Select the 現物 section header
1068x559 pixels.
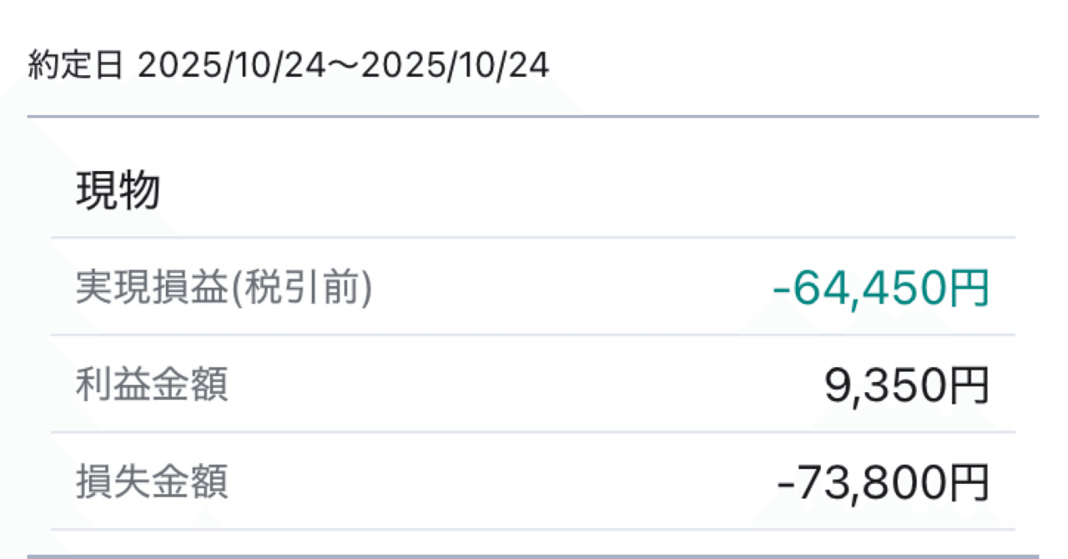tap(117, 190)
